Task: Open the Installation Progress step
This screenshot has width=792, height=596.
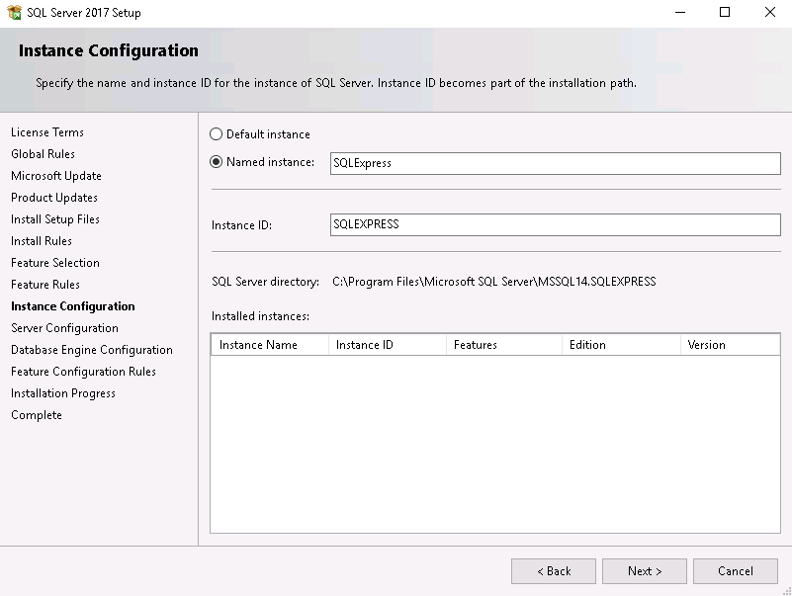Action: tap(63, 393)
